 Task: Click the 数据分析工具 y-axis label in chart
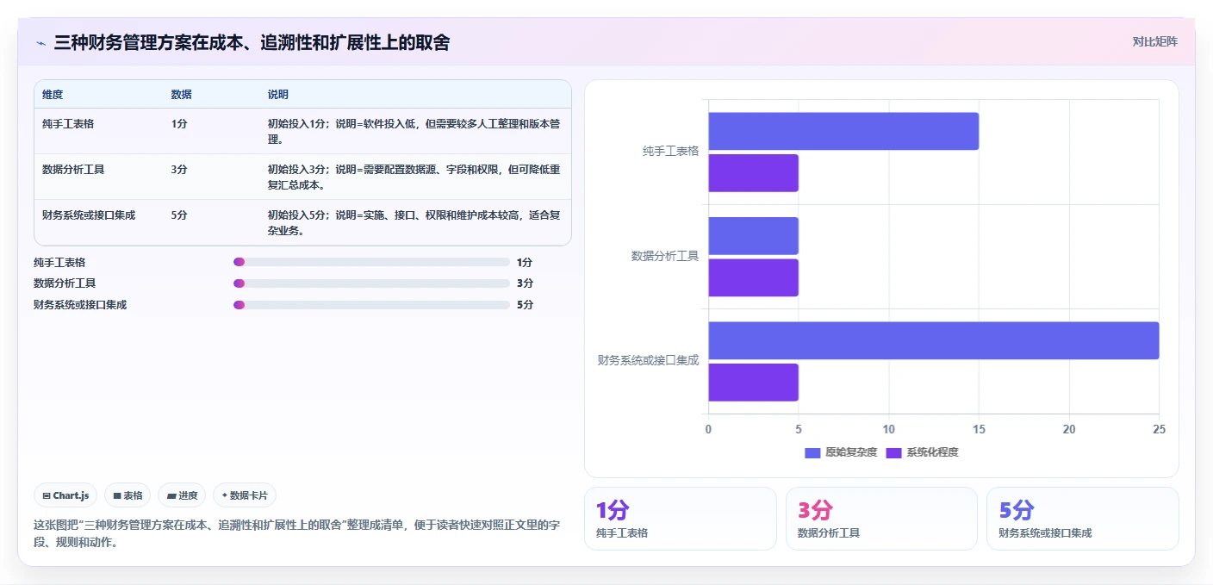(665, 257)
